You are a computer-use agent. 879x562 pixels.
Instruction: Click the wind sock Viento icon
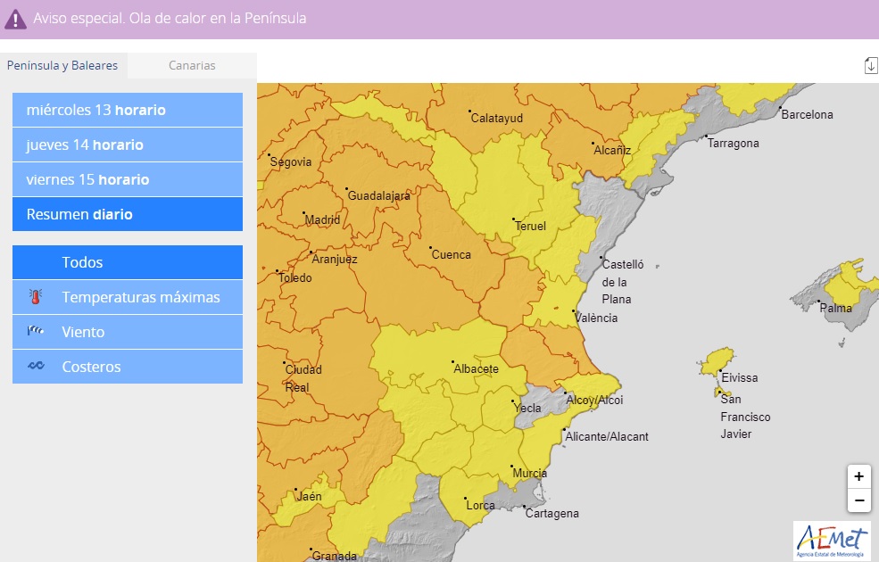[36, 332]
